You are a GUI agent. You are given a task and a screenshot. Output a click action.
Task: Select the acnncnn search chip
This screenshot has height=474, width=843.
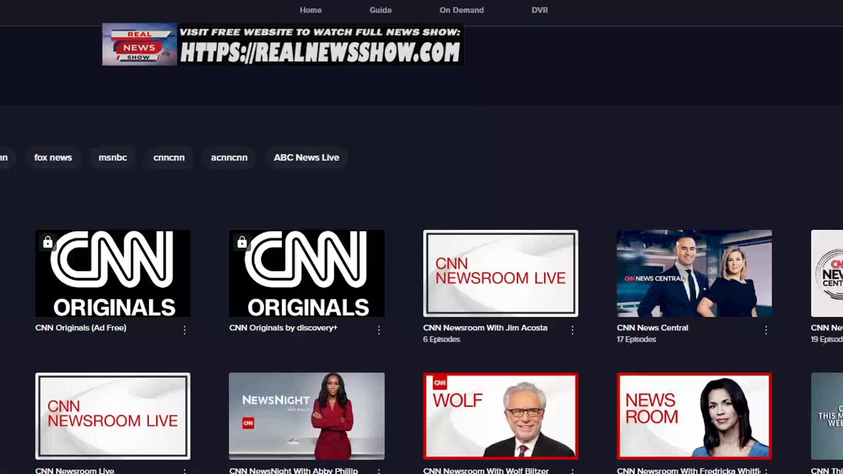click(229, 157)
